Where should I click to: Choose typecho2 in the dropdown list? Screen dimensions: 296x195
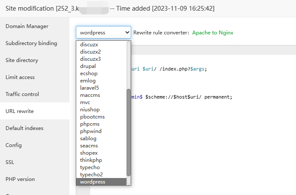[x=91, y=175]
